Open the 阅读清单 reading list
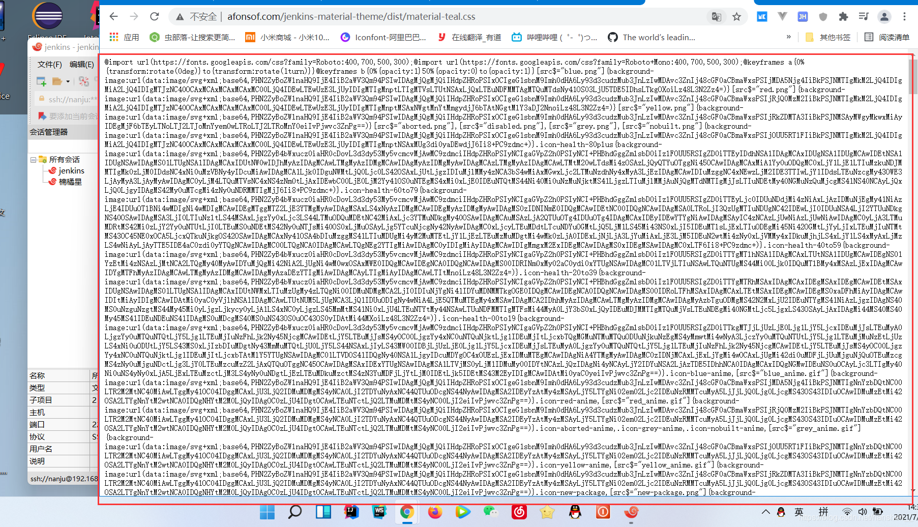This screenshot has width=918, height=527. (887, 37)
